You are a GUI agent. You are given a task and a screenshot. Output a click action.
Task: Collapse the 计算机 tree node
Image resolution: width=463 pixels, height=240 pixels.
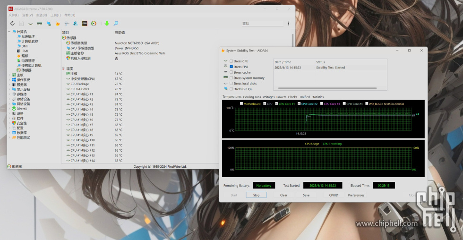tap(9, 32)
